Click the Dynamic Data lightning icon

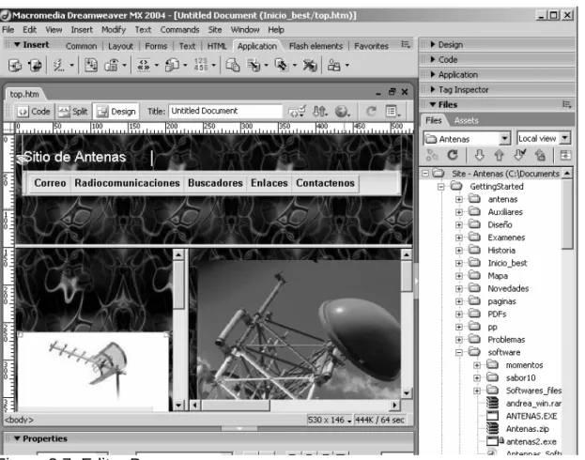click(59, 66)
